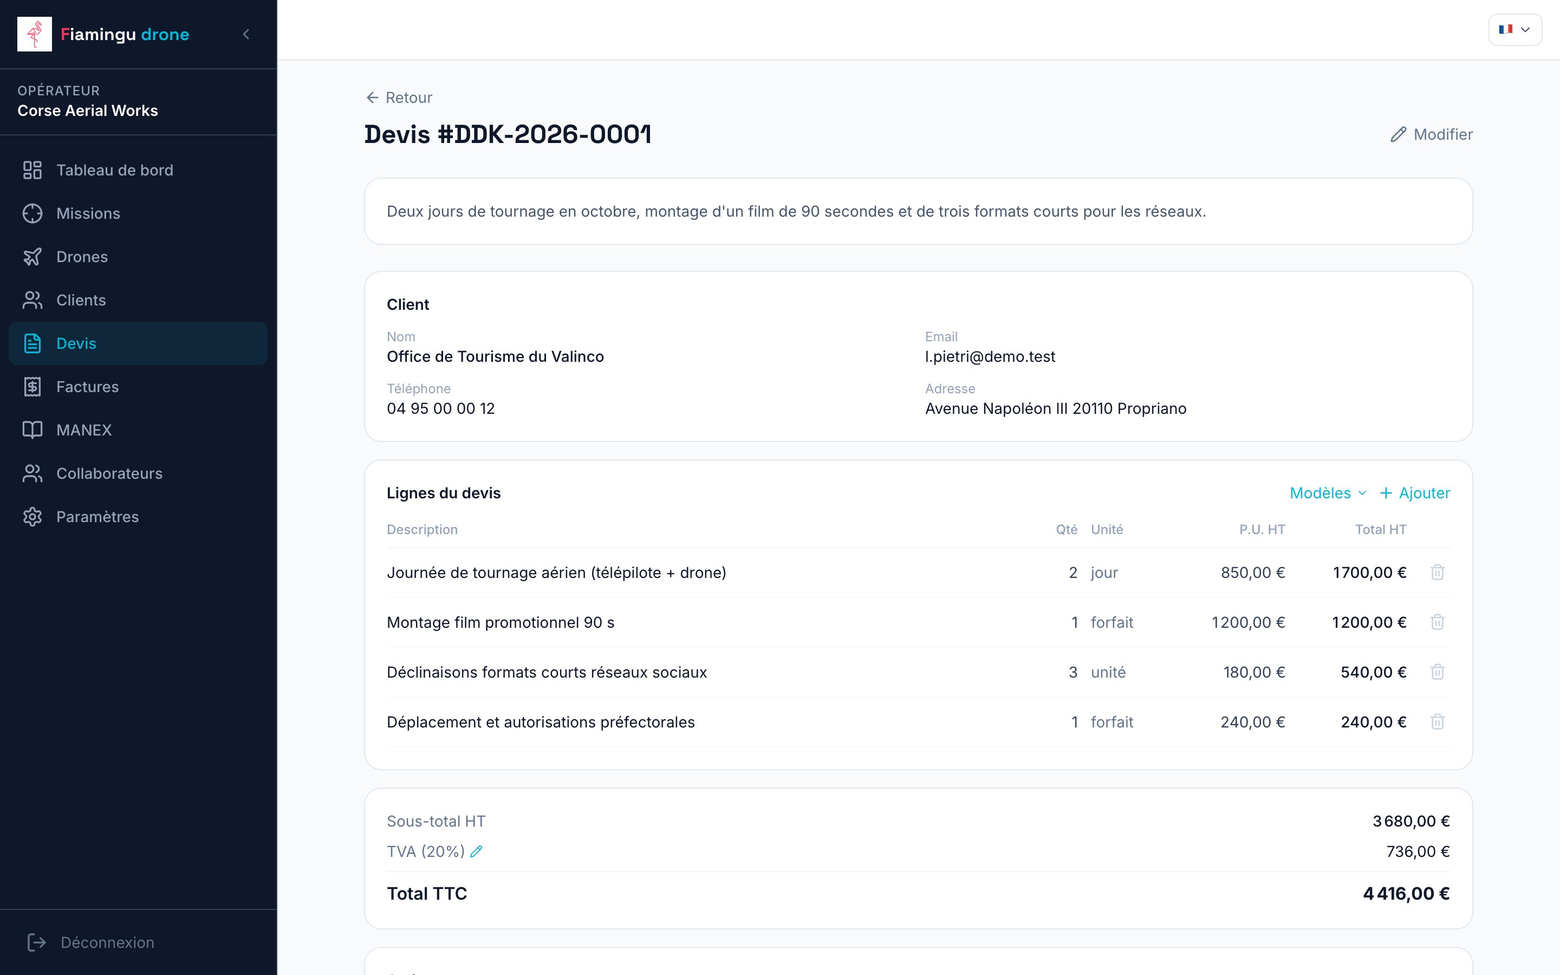
Task: Click the Corse Aerial Works operator name
Action: tap(88, 111)
